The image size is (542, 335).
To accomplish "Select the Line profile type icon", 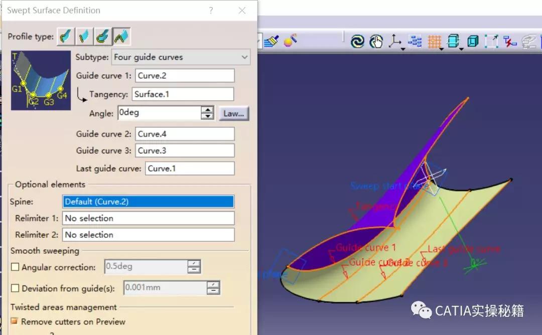I will [x=84, y=37].
